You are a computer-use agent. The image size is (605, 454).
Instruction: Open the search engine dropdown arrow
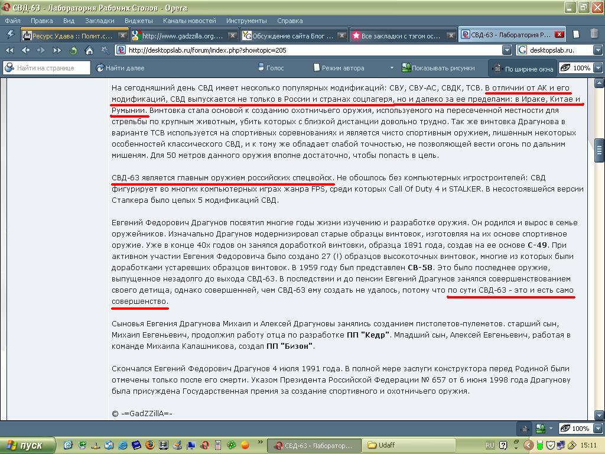pos(598,50)
